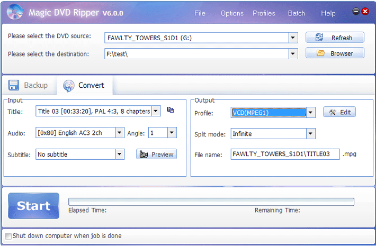Screen dimensions: 376x246
Task: Expand the Title dropdown
Action: [156, 111]
